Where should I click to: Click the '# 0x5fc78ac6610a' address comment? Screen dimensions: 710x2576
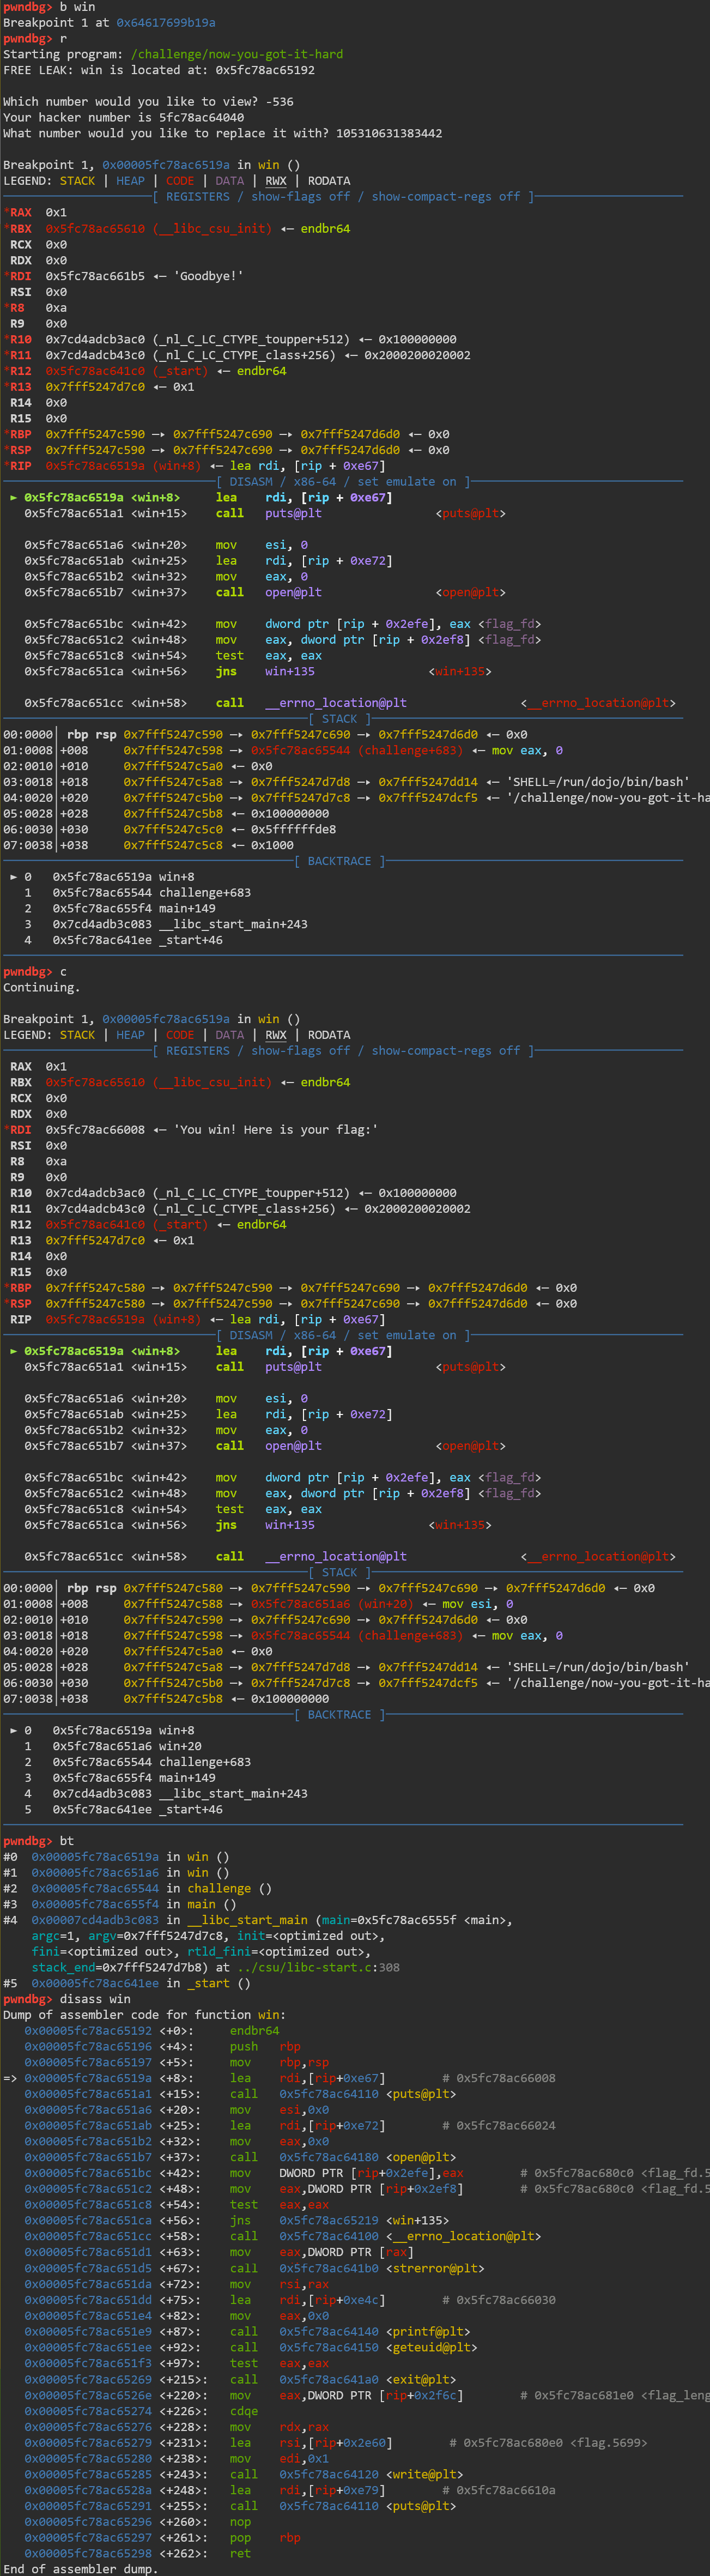(499, 2490)
